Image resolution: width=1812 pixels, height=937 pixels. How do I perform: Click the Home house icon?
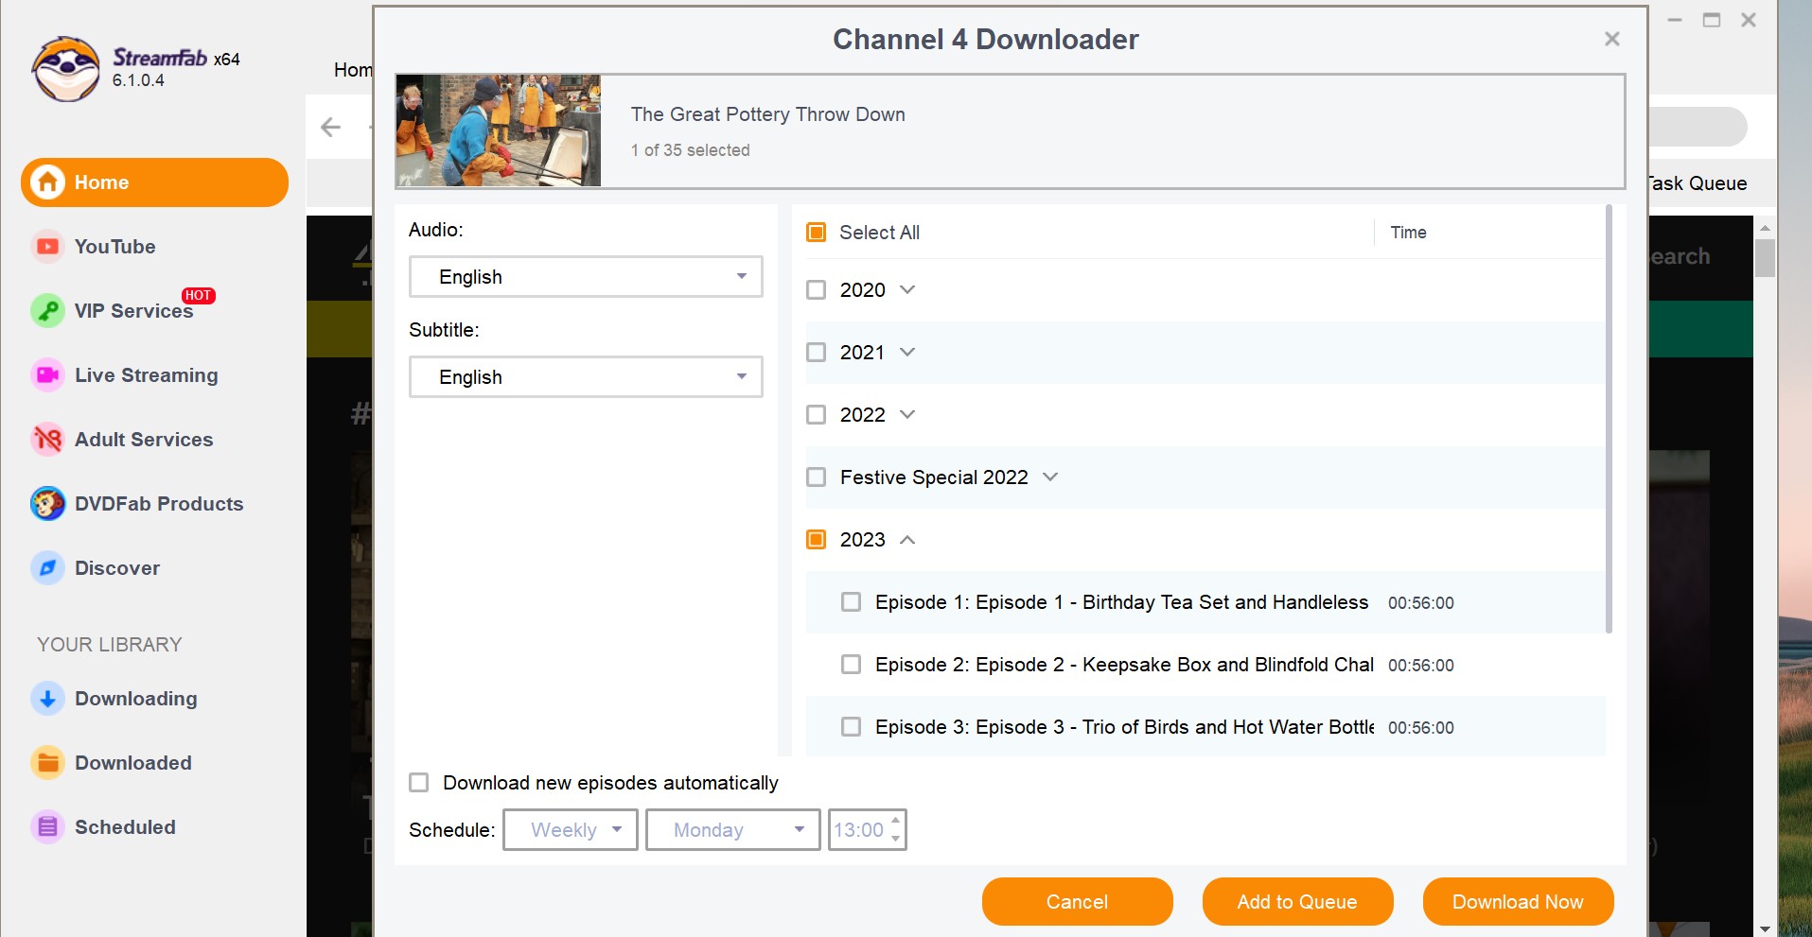pyautogui.click(x=47, y=182)
